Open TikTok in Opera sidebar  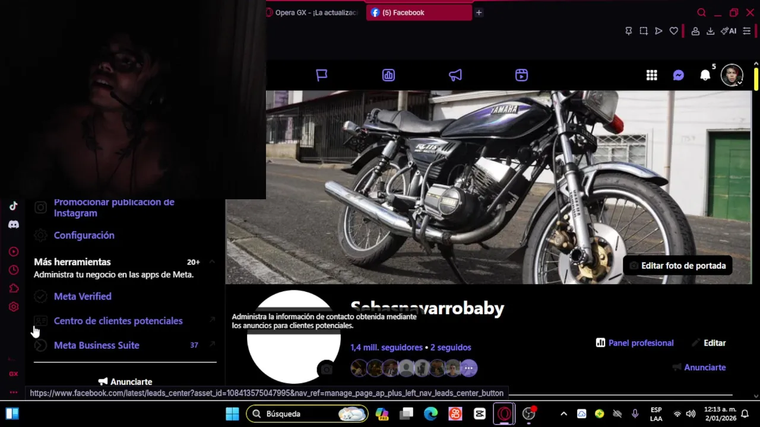[x=14, y=206]
